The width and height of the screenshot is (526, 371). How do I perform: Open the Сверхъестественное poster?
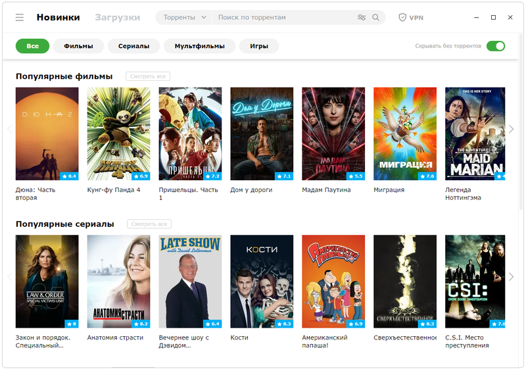pos(405,282)
